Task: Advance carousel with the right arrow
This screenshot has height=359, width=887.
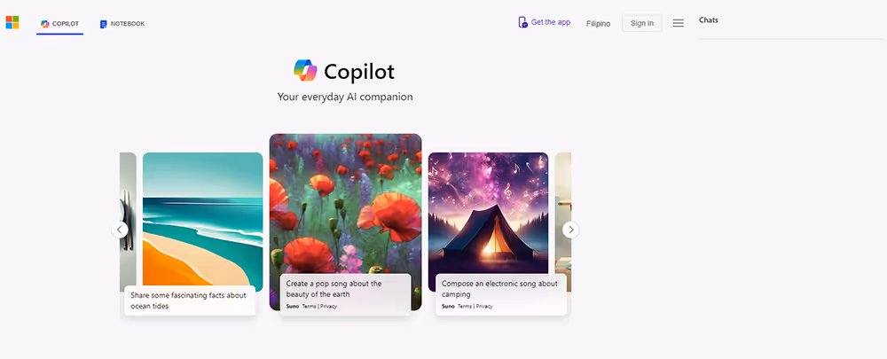Action: coord(570,230)
